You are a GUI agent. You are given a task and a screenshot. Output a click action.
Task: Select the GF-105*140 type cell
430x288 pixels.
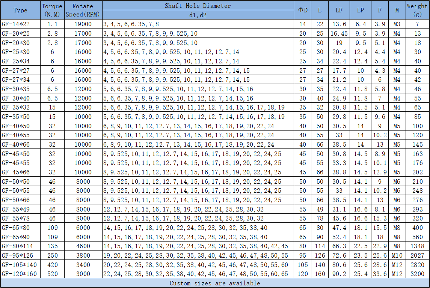pos(21,265)
